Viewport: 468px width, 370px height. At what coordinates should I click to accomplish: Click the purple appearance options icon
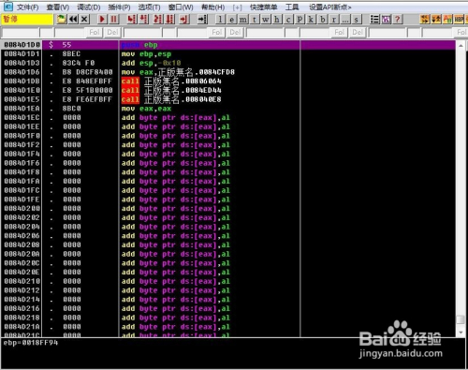[x=387, y=20]
